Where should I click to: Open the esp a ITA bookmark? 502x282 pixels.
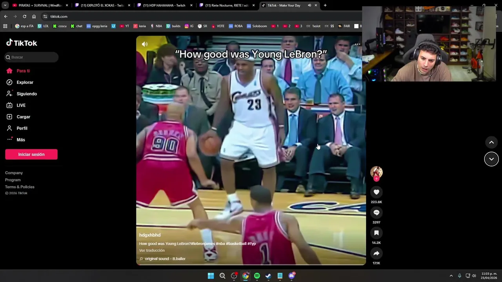[24, 26]
